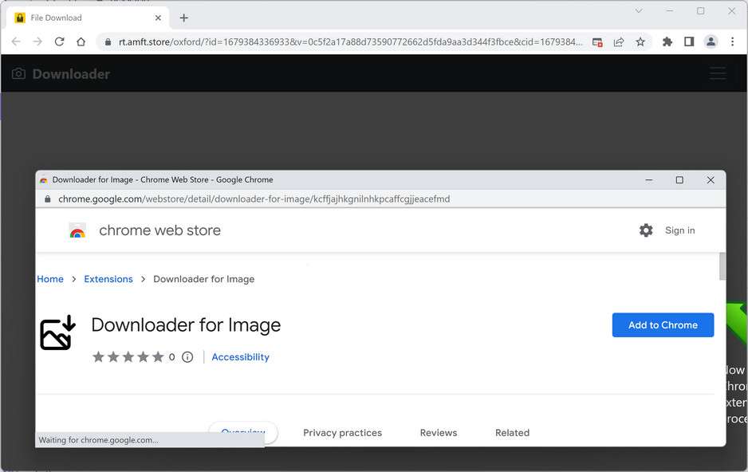
Task: Click Sign in on Chrome Web Store
Action: click(x=679, y=230)
